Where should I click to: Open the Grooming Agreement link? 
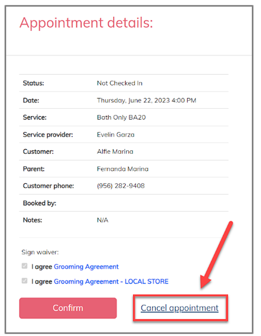[86, 267]
